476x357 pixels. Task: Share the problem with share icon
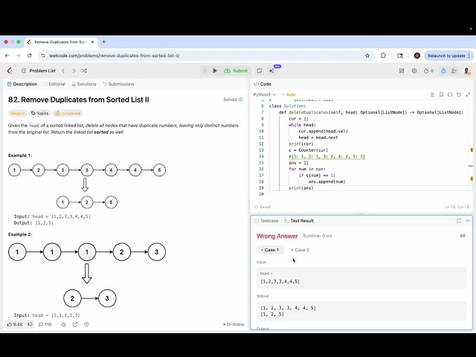[75, 324]
